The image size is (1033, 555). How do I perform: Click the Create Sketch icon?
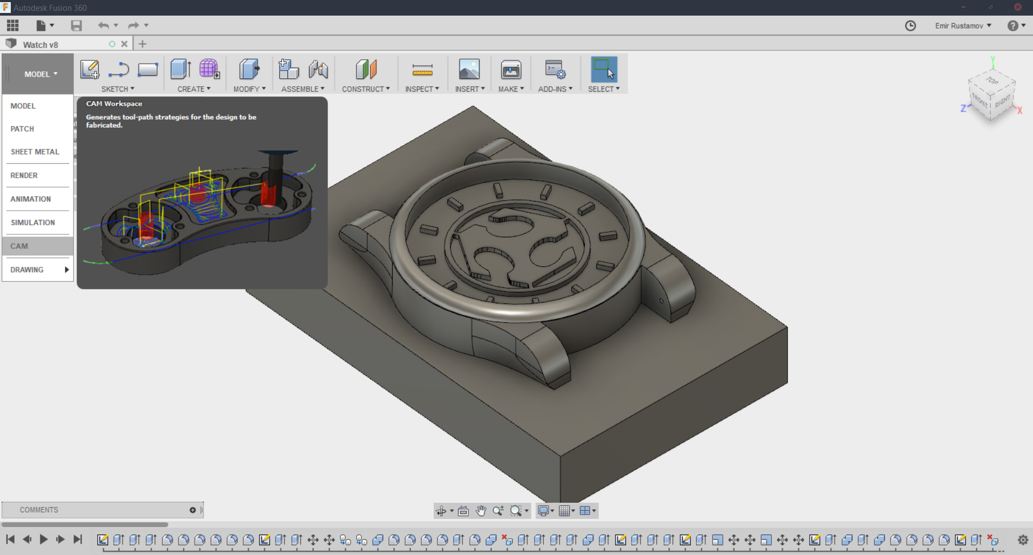point(90,70)
